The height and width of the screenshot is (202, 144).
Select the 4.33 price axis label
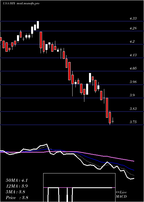(x=133, y=18)
